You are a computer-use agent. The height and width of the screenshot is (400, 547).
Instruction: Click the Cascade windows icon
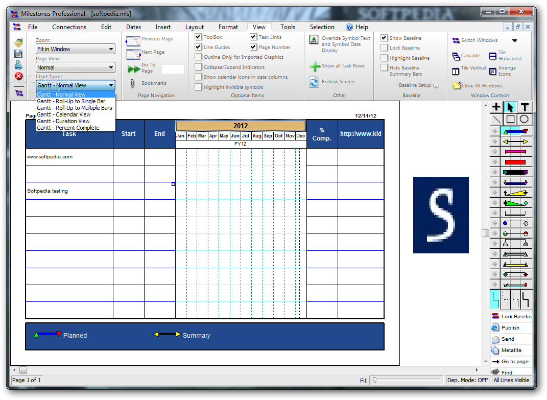[x=456, y=56]
